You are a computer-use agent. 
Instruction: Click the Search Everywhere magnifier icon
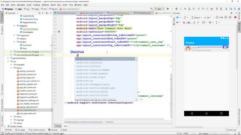coord(235,9)
